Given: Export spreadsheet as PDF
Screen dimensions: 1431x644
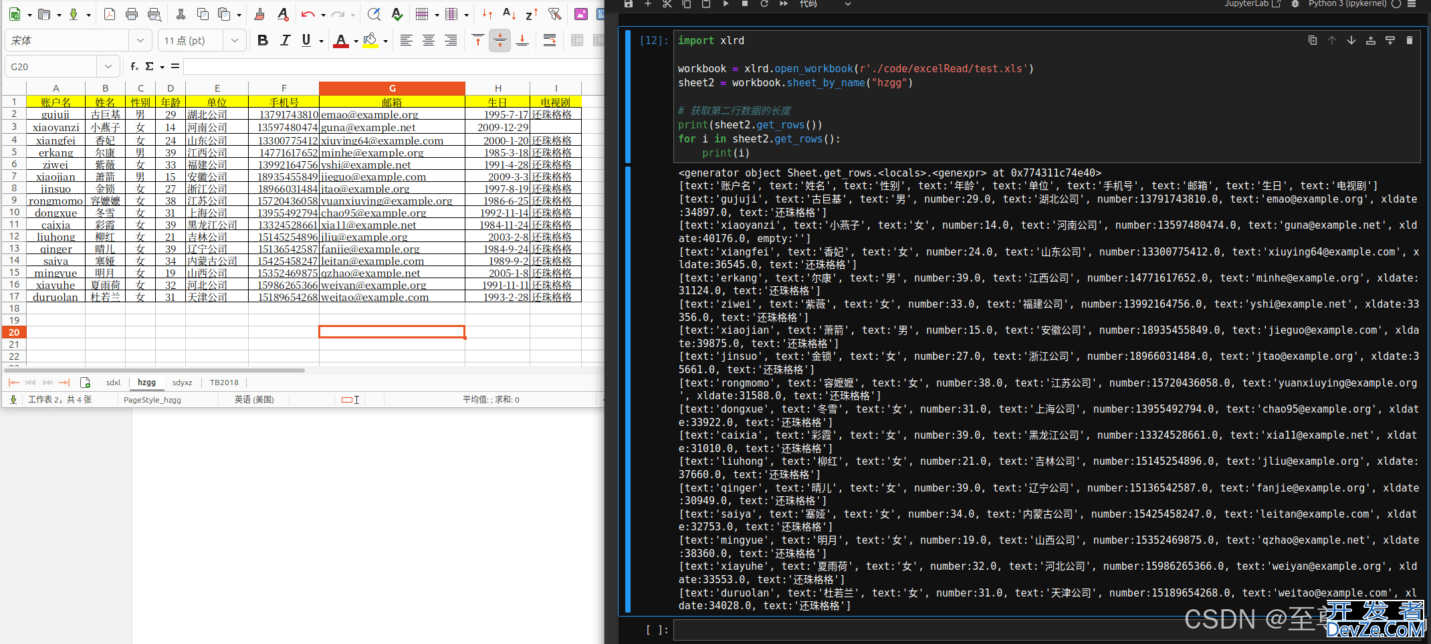Looking at the screenshot, I should point(110,14).
